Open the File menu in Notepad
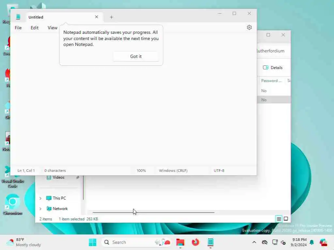 pyautogui.click(x=18, y=28)
